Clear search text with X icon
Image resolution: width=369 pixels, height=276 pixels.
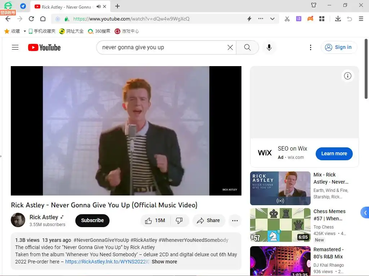[230, 47]
